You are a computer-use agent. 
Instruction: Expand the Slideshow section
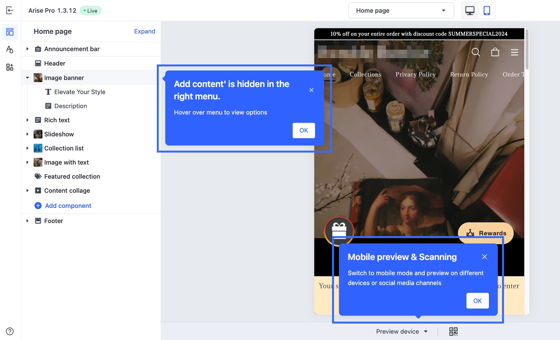pyautogui.click(x=27, y=134)
